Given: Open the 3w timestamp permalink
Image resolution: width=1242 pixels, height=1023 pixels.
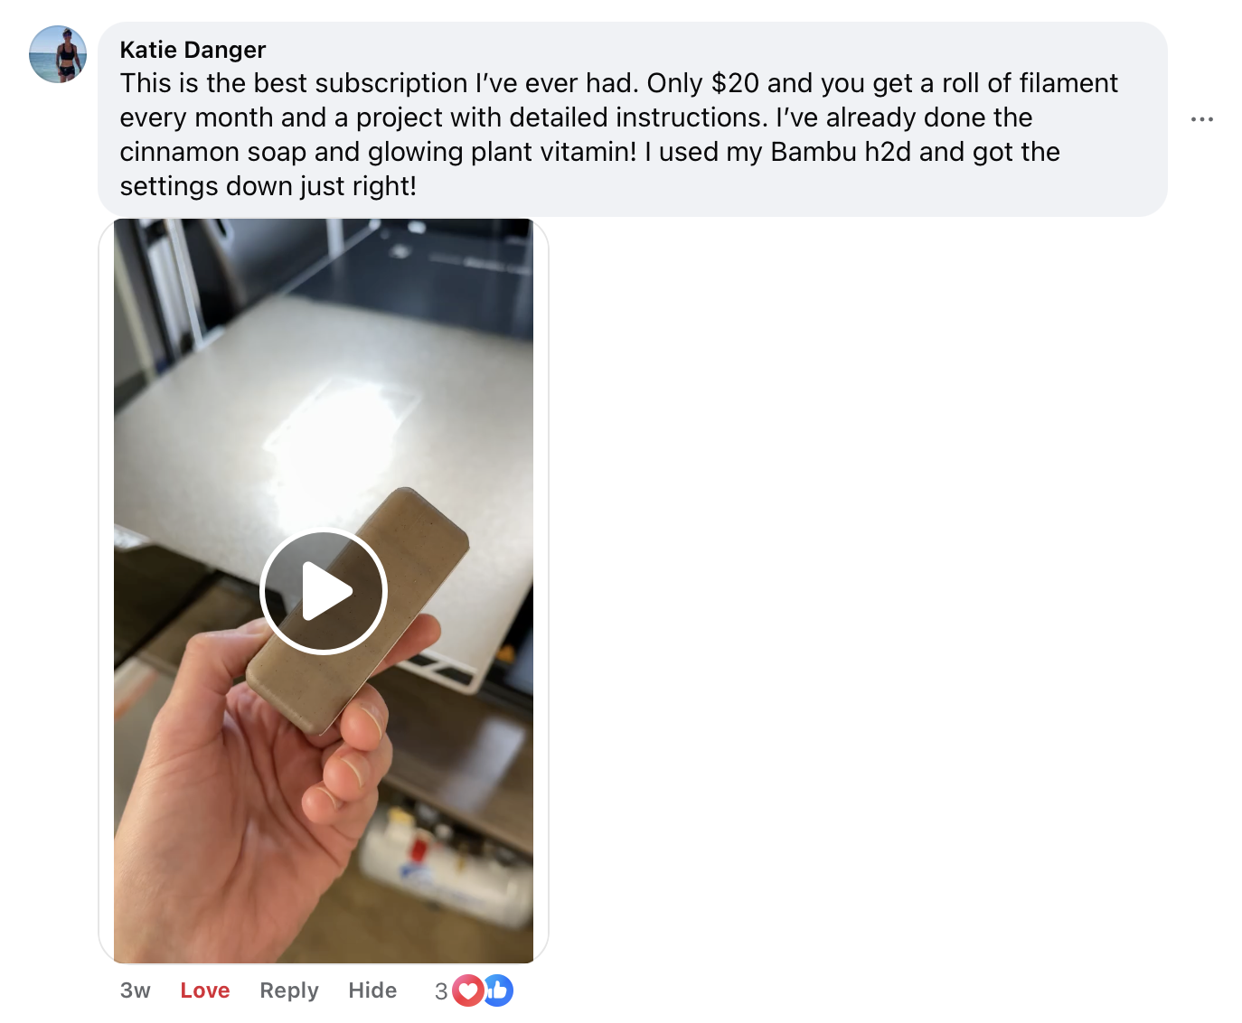Looking at the screenshot, I should tap(136, 990).
